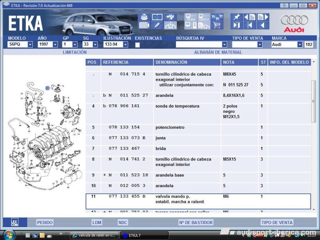Screen dimensions: 320x240
Task: Select the junta part row
Action: coord(198,140)
